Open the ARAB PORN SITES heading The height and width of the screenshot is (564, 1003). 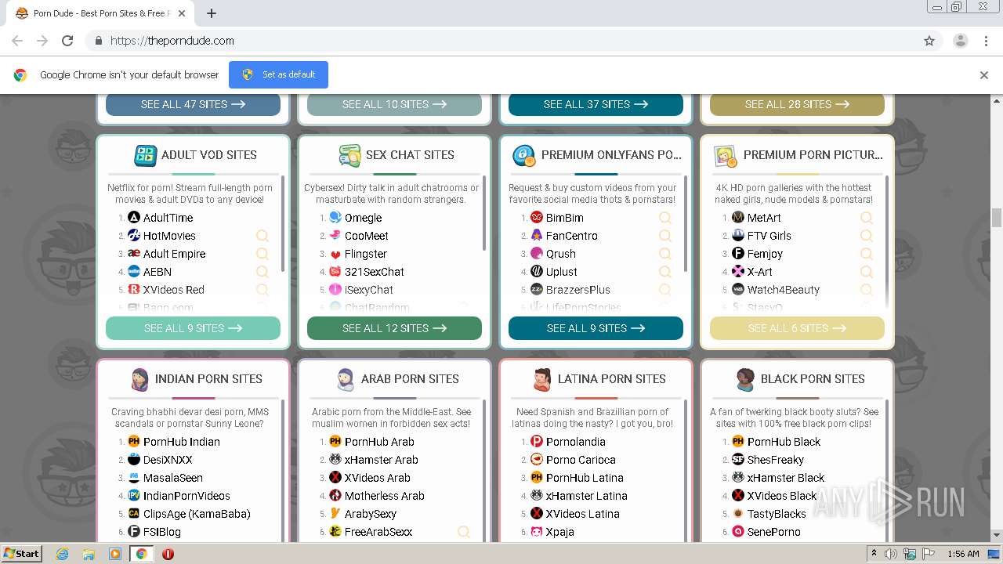410,379
